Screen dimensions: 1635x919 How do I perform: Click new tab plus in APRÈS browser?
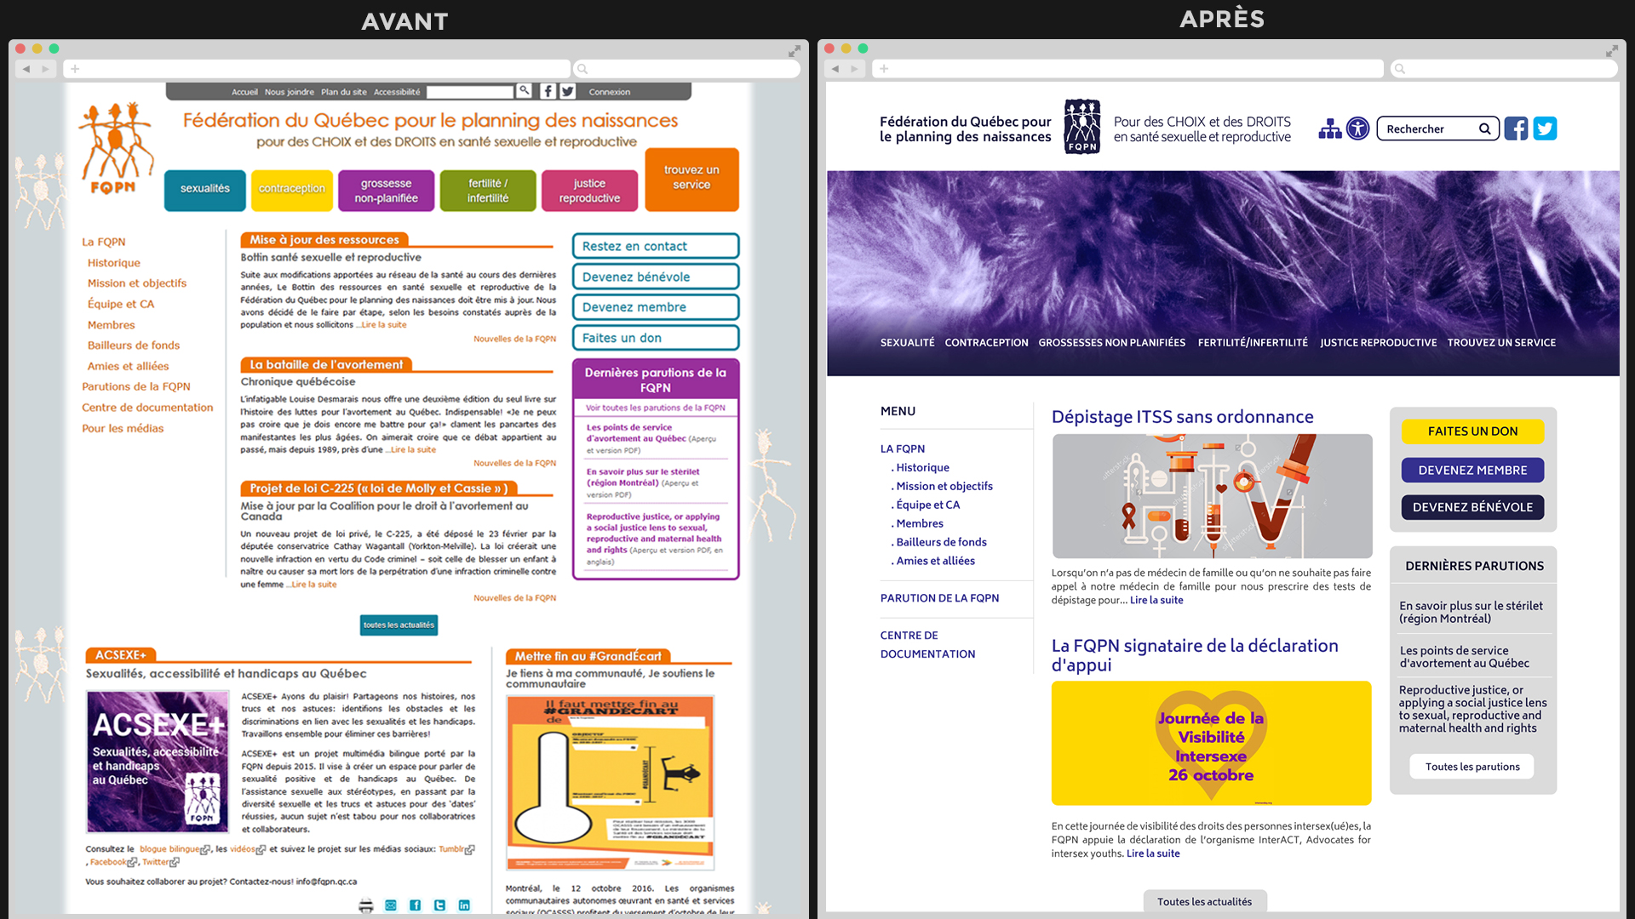tap(884, 69)
